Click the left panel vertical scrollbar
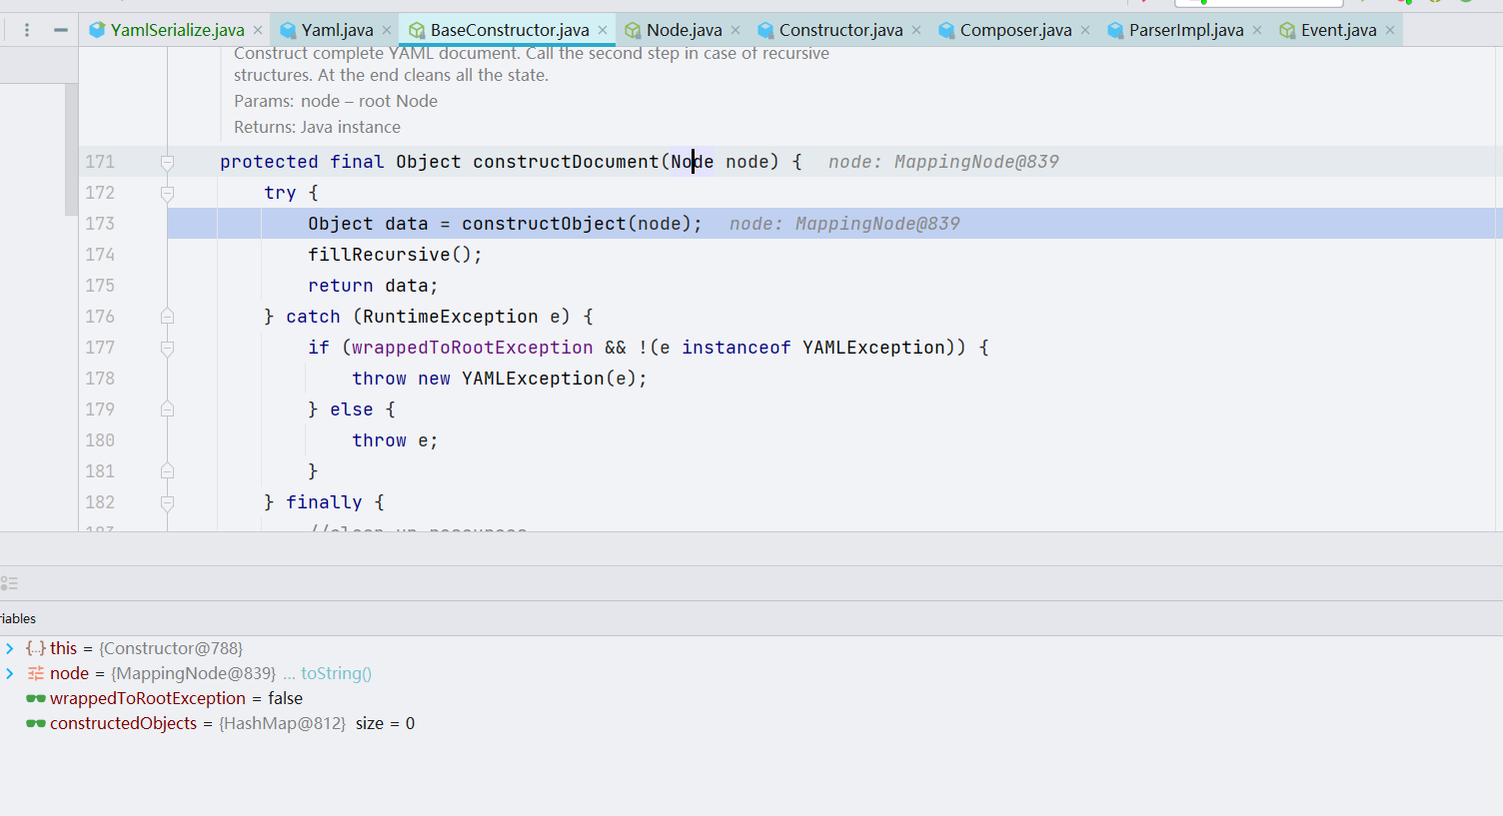The width and height of the screenshot is (1503, 816). coord(71,150)
